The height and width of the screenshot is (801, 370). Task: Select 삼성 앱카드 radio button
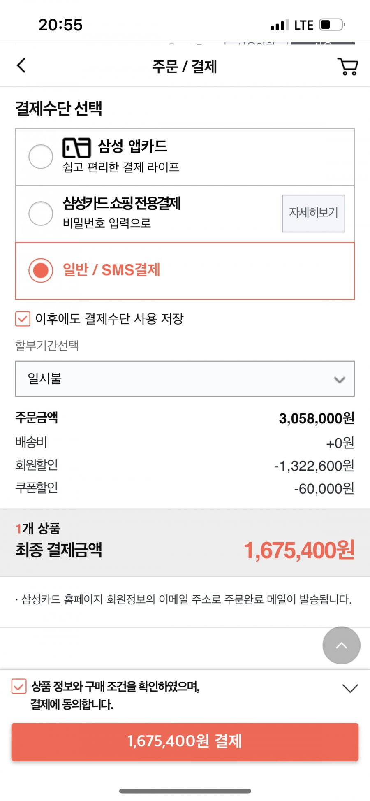[41, 156]
